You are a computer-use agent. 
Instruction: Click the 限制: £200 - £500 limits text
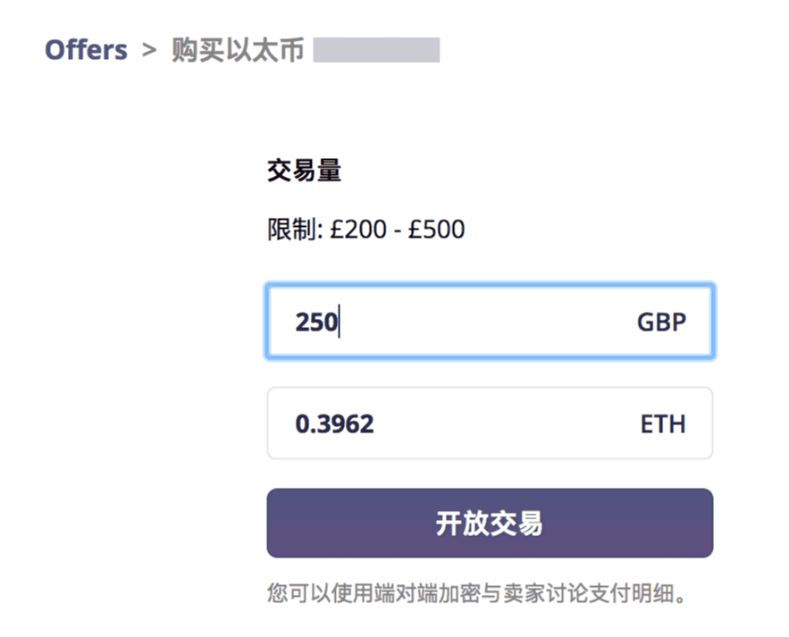point(365,230)
